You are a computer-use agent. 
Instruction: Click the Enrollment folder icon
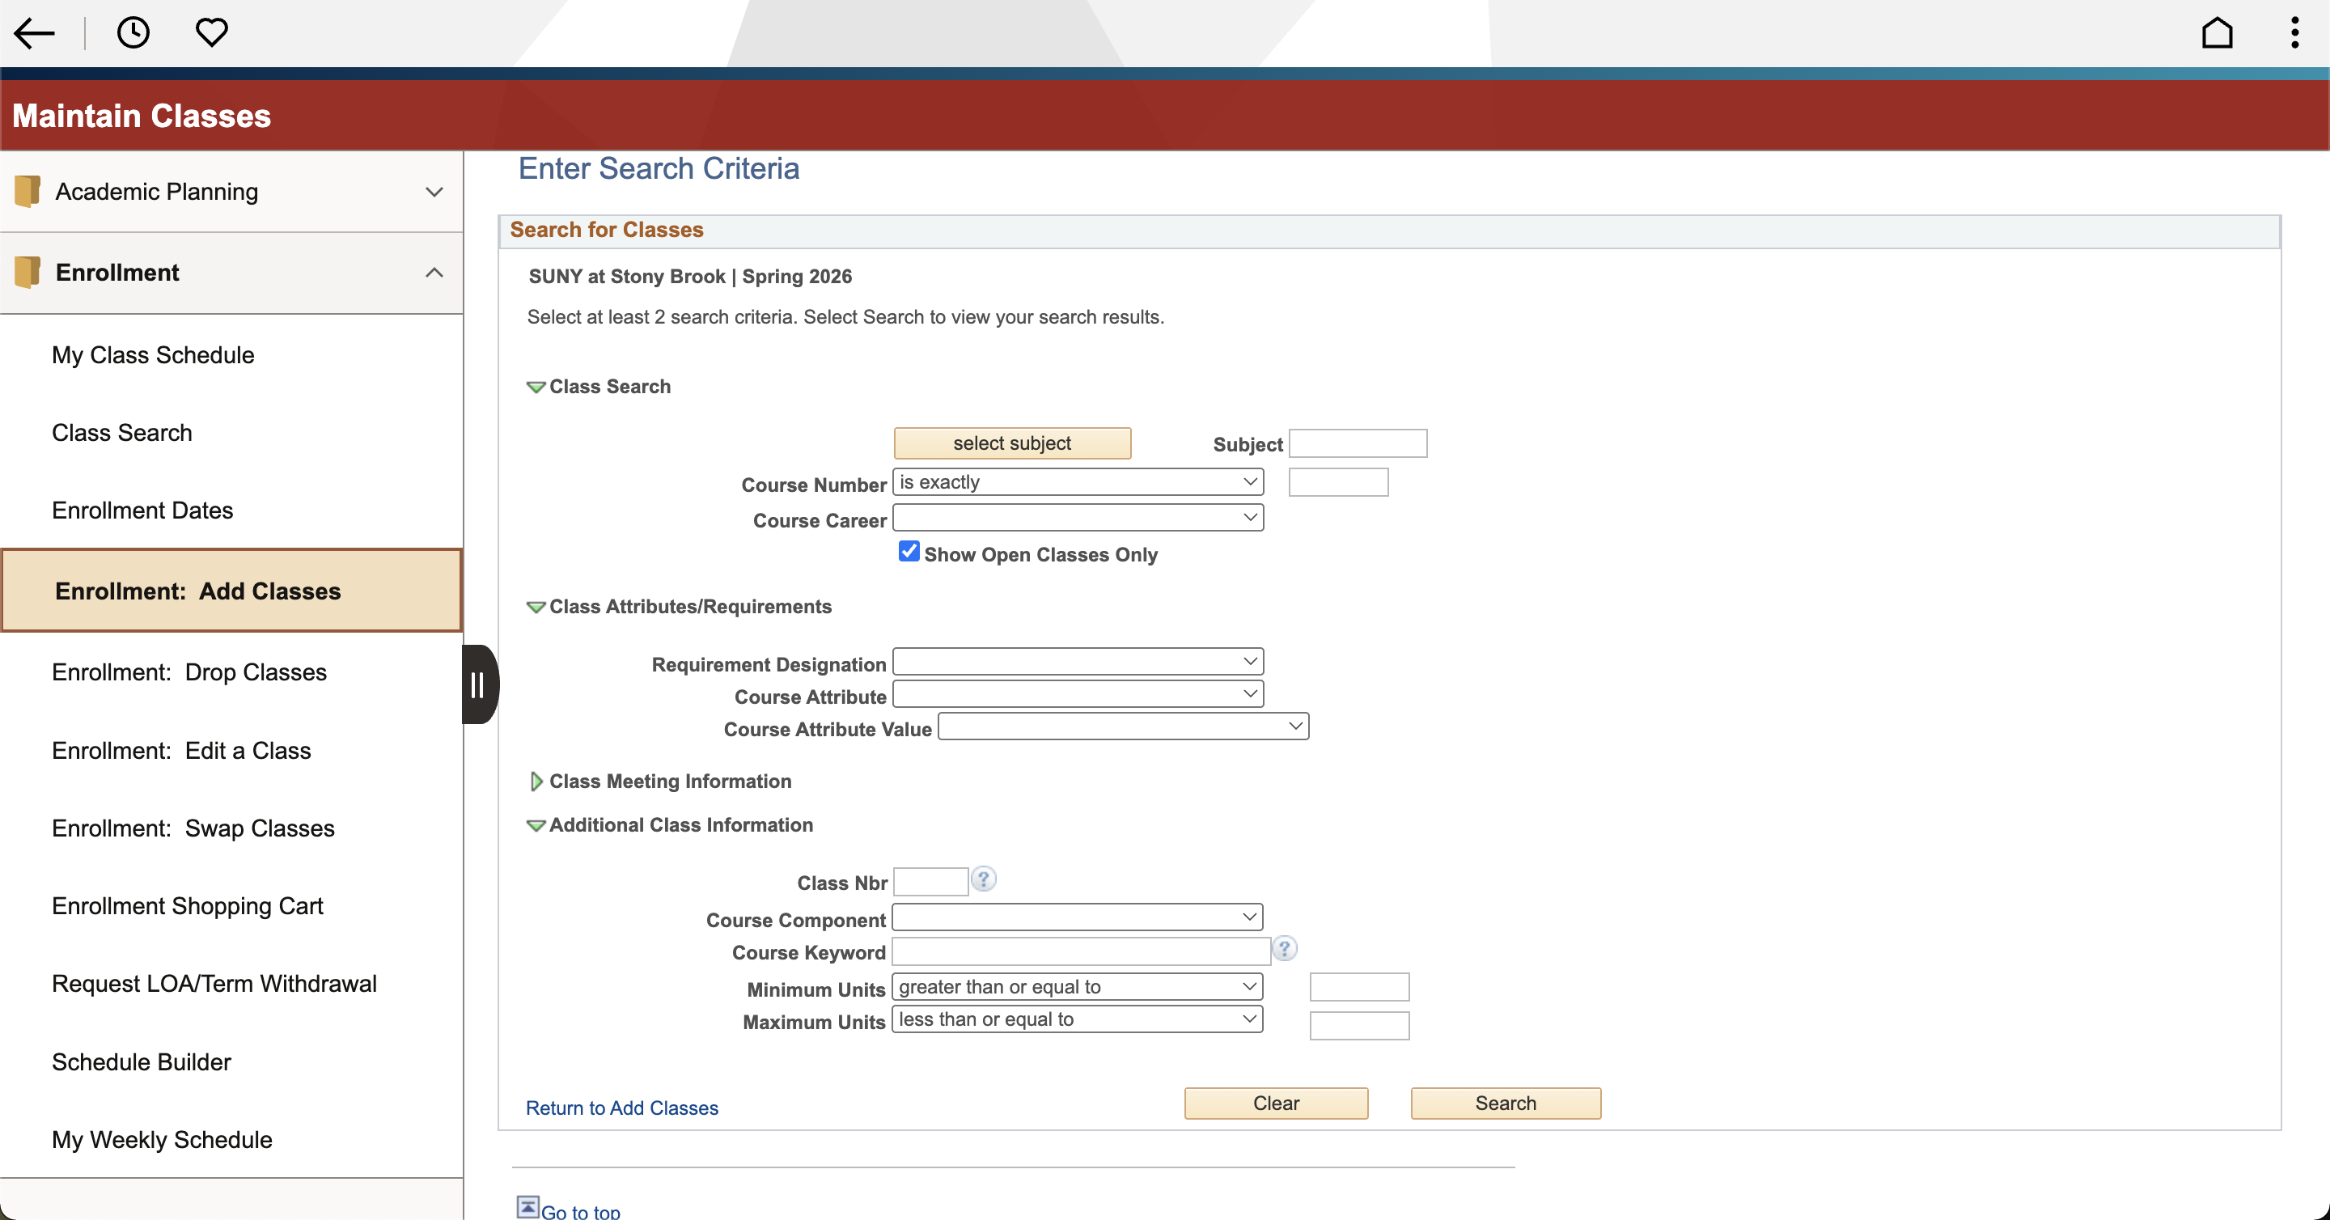pyautogui.click(x=28, y=272)
